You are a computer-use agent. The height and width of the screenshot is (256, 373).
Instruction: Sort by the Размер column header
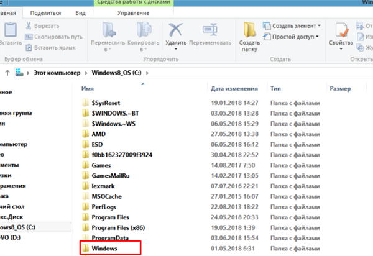pos(340,89)
